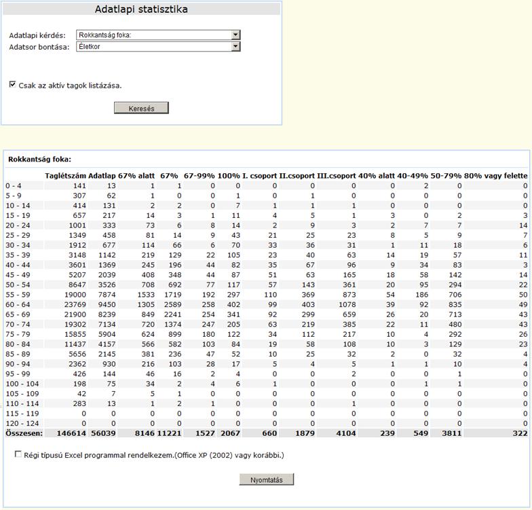
Task: Select the '25 - 29' age row label
Action: pos(18,235)
